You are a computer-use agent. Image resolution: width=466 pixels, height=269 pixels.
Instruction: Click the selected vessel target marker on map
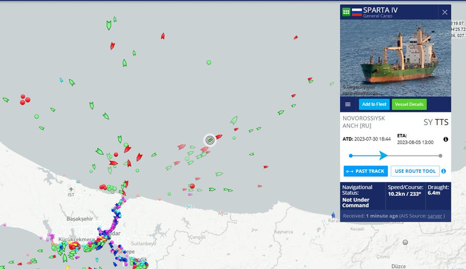click(210, 140)
